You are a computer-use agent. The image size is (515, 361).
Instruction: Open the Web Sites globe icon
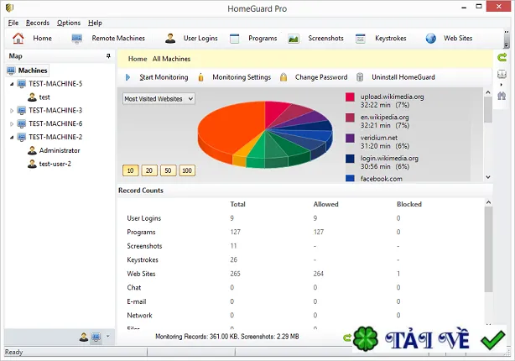(x=430, y=39)
